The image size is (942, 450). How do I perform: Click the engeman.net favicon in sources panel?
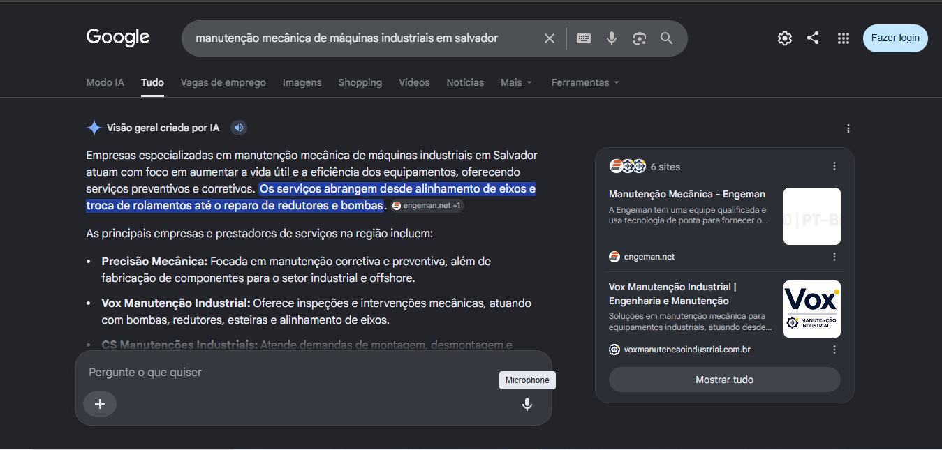[x=614, y=257]
